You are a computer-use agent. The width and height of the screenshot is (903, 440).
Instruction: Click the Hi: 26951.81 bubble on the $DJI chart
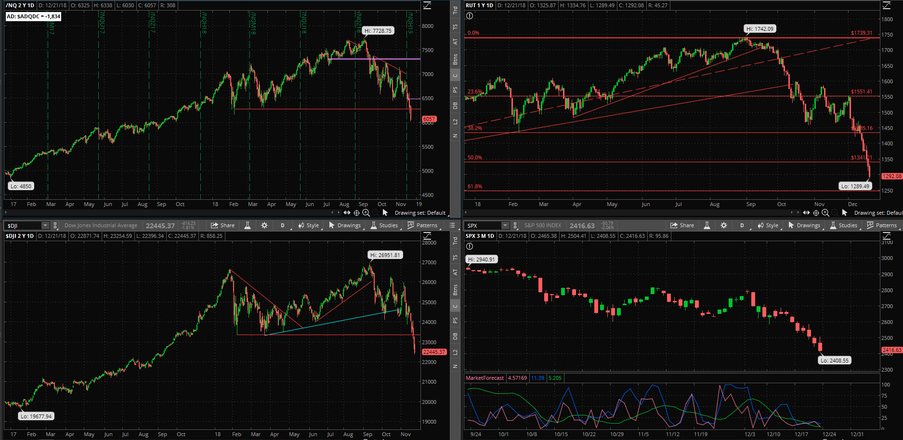point(385,255)
